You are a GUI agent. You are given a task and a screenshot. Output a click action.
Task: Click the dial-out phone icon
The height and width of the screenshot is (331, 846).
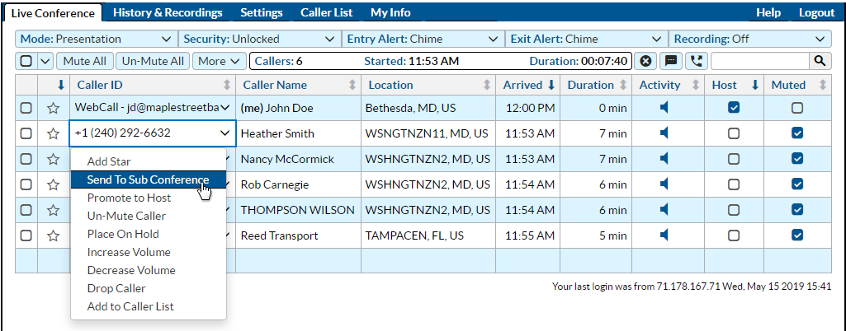[697, 62]
